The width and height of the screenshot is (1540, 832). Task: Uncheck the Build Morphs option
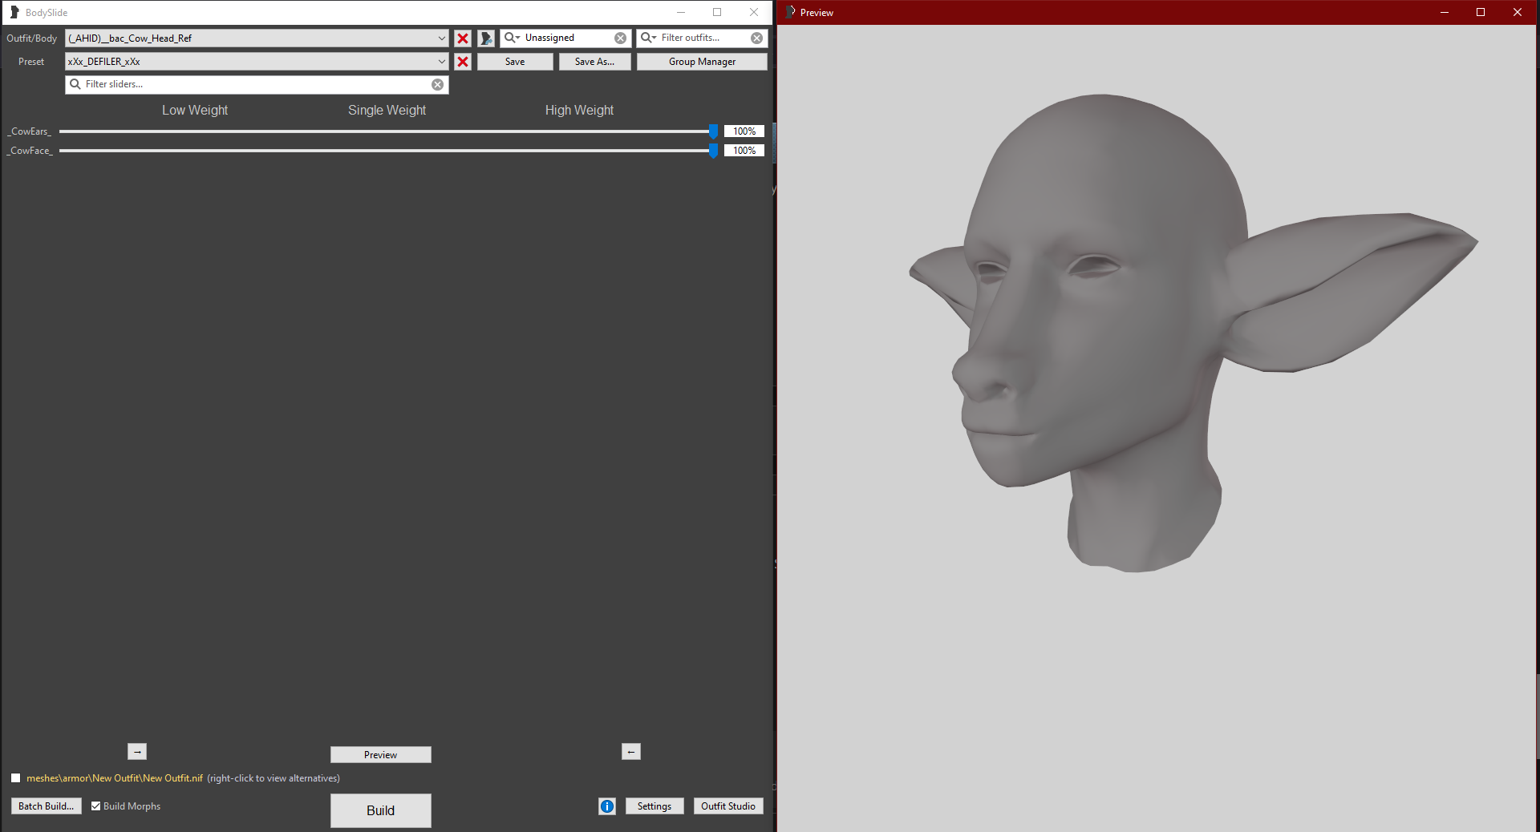point(96,806)
